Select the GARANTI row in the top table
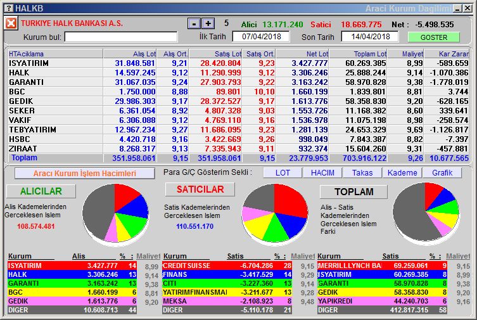The height and width of the screenshot is (320, 477). [x=238, y=82]
